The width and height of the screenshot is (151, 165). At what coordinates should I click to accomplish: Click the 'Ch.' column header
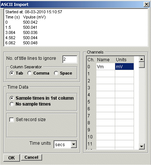click(91, 60)
